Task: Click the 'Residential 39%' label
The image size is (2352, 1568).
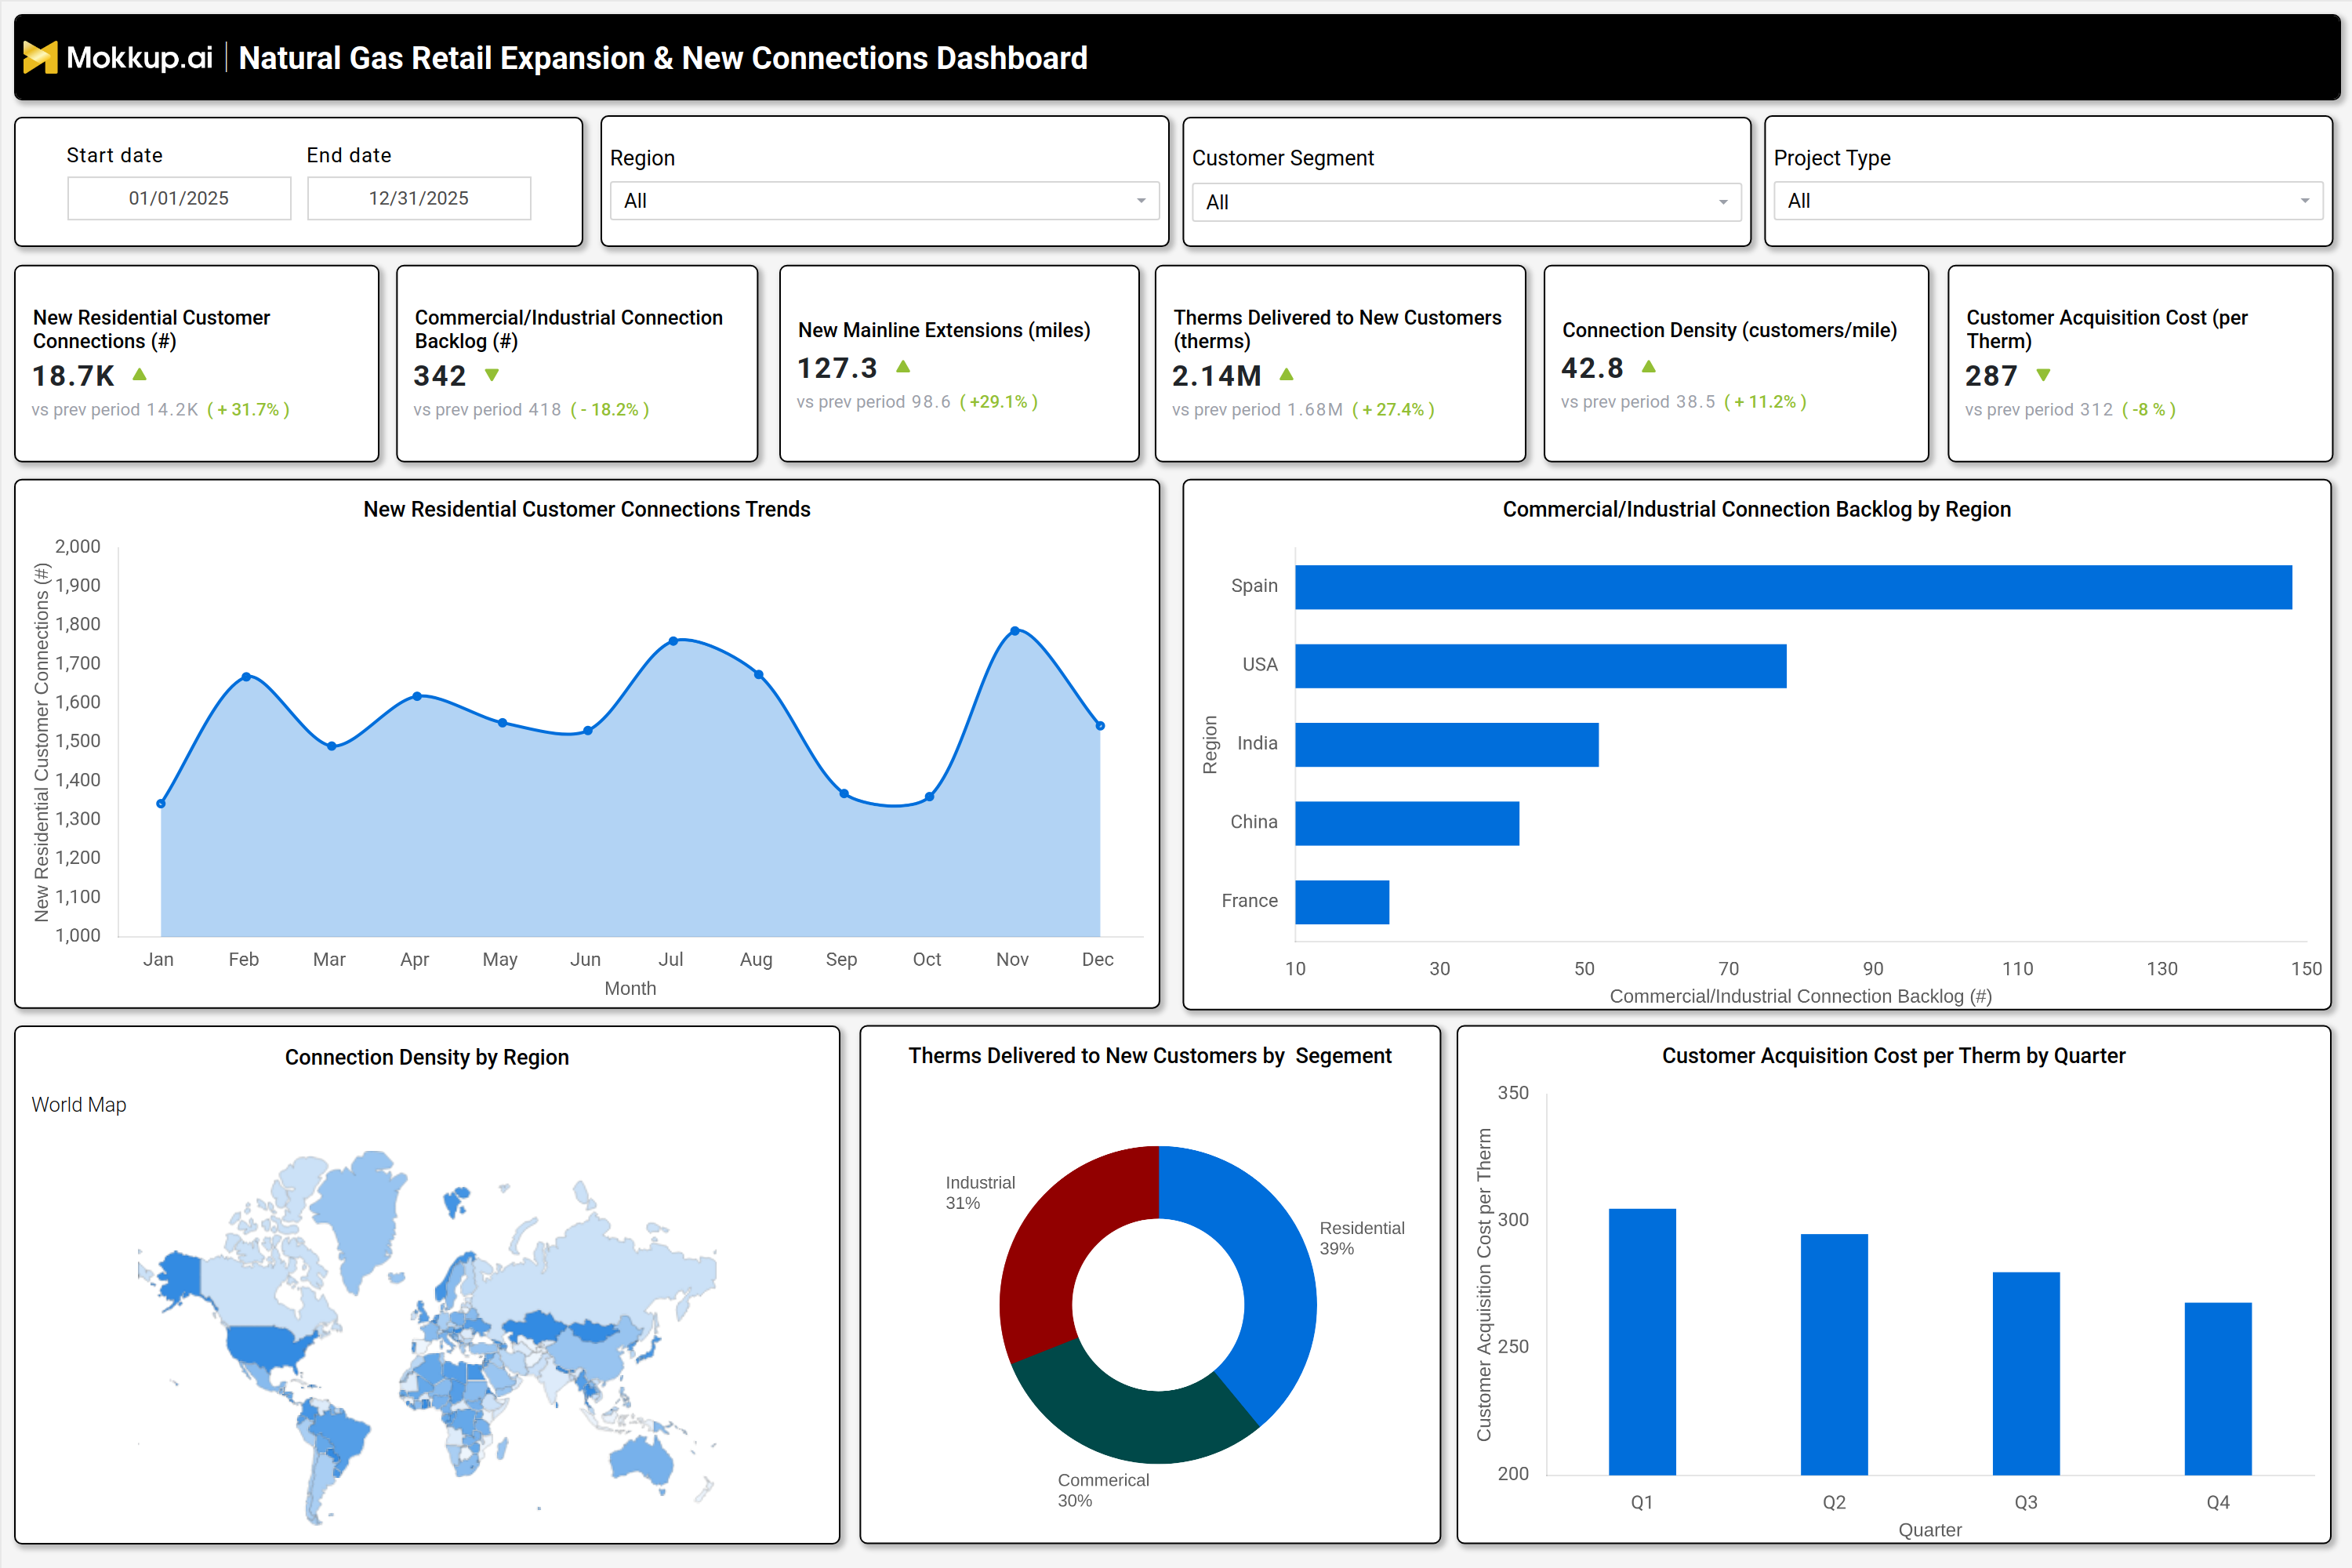Action: [x=1362, y=1238]
